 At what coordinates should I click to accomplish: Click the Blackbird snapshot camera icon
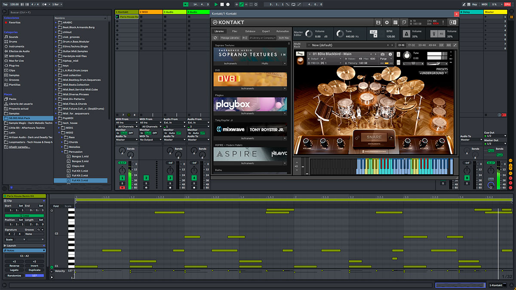point(383,54)
